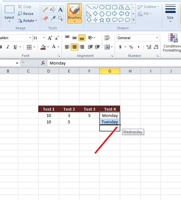The height and width of the screenshot is (200, 181).
Task: Toggle italic formatting
Action: point(8,47)
